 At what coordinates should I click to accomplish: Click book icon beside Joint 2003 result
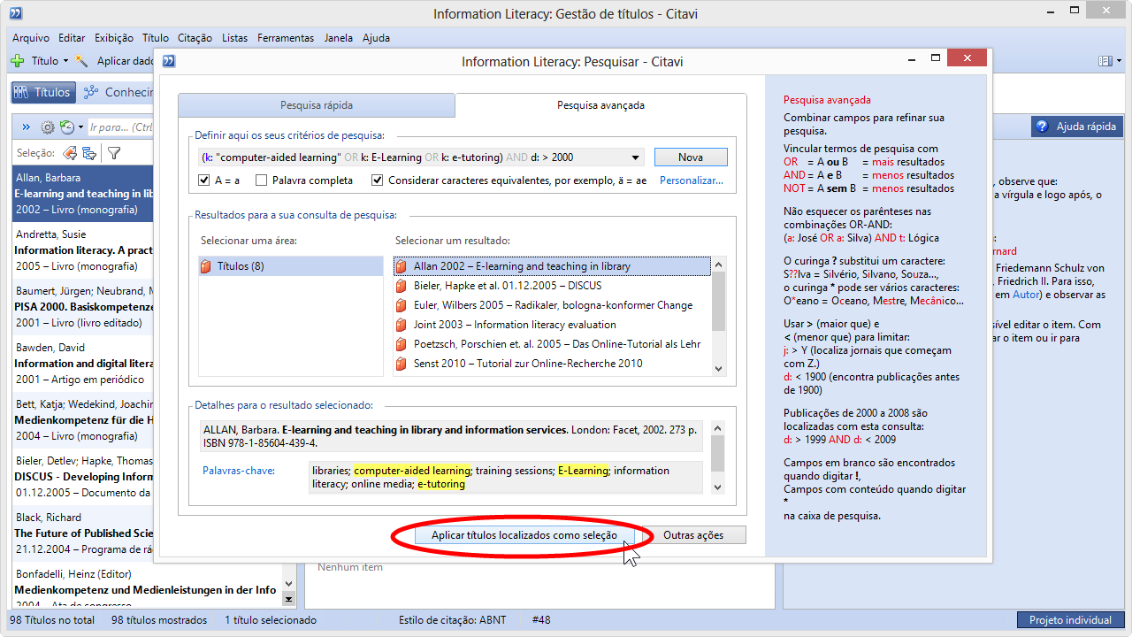click(x=402, y=325)
